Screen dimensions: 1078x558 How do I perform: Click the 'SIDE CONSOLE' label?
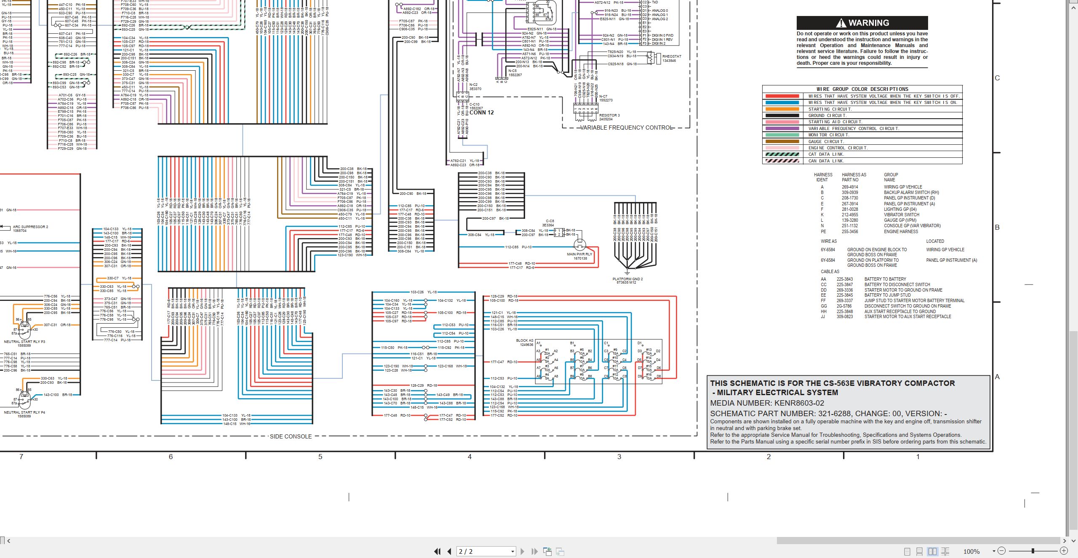click(x=291, y=436)
